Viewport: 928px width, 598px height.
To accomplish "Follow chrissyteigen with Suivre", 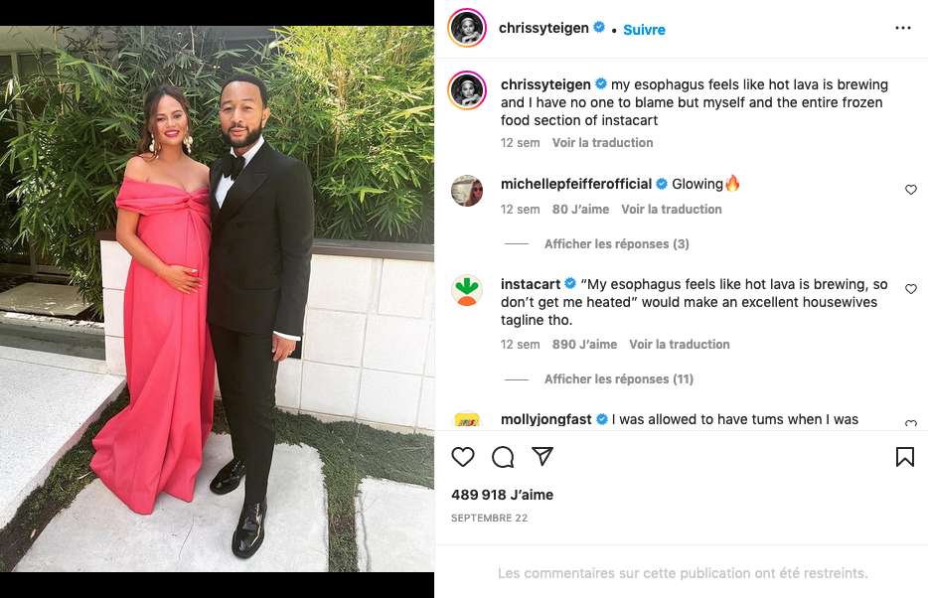I will 644,30.
